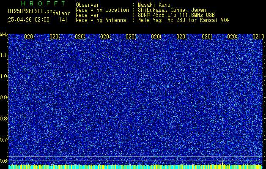
Task: Select the observer name Masaki Kano
Action: [x=154, y=5]
